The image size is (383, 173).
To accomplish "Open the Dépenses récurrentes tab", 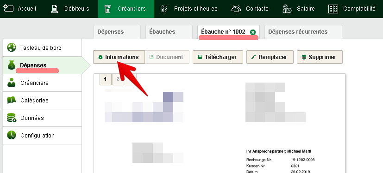I will [x=303, y=32].
